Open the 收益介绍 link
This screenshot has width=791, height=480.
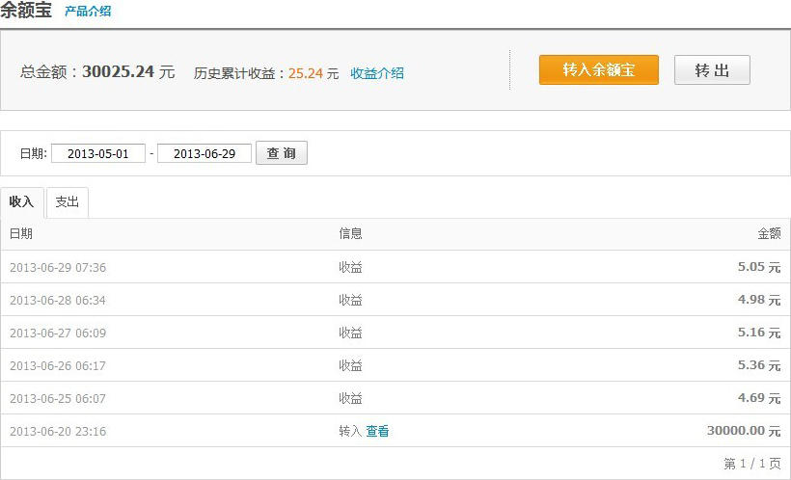(x=377, y=73)
